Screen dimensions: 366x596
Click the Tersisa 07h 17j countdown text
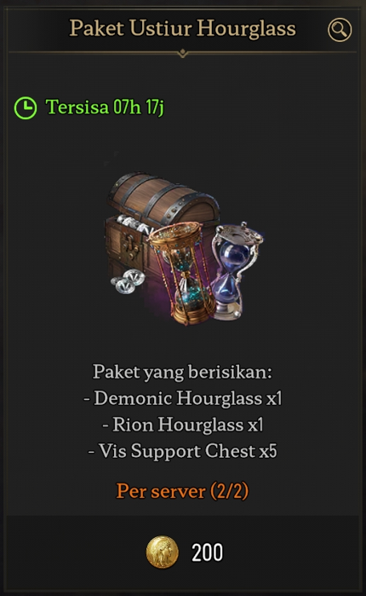105,107
